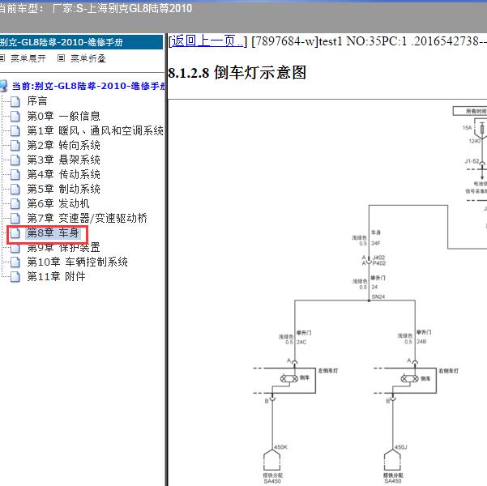Open the 序言 tree entry

(37, 101)
